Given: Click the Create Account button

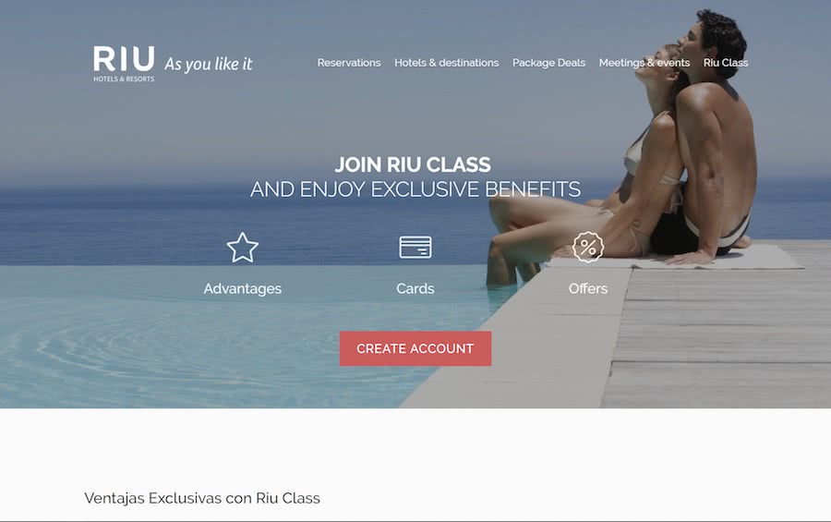Looking at the screenshot, I should [x=415, y=348].
